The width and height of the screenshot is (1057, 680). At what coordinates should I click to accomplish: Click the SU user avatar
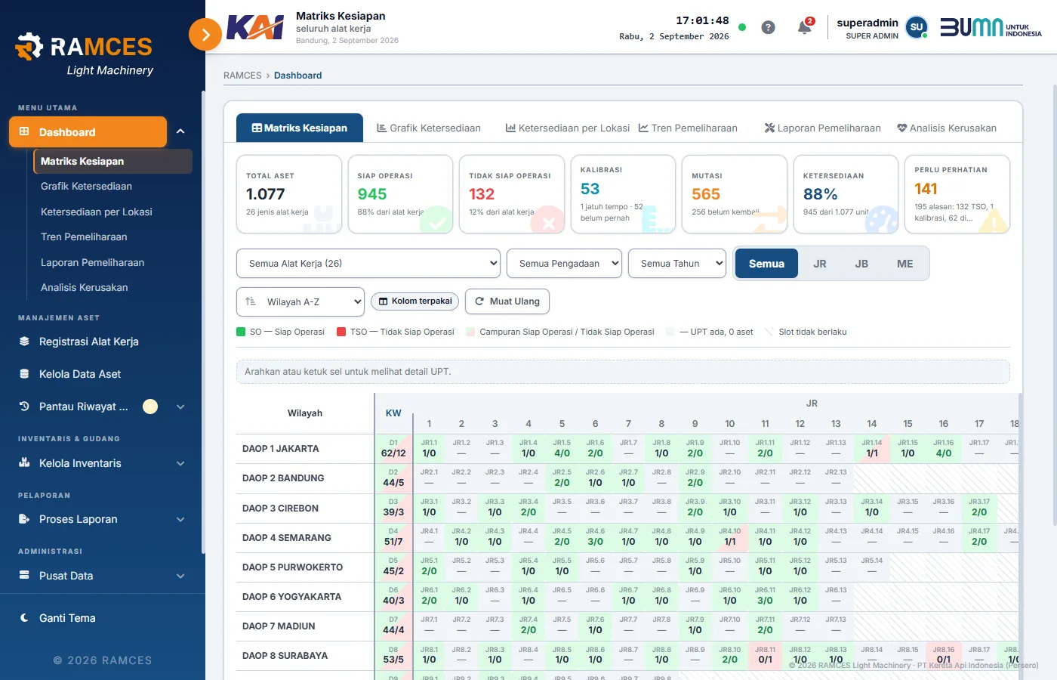pyautogui.click(x=917, y=27)
